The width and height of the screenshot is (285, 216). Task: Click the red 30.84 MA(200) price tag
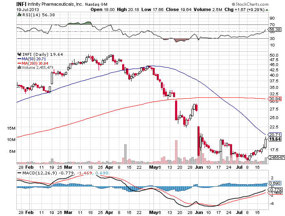tap(275, 99)
